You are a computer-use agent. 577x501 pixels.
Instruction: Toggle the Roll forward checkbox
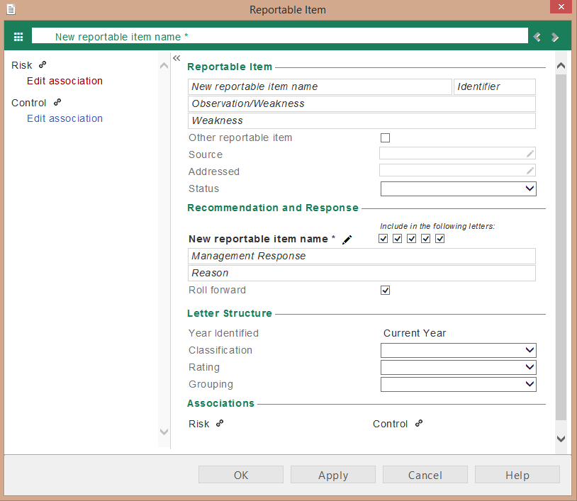pos(386,291)
